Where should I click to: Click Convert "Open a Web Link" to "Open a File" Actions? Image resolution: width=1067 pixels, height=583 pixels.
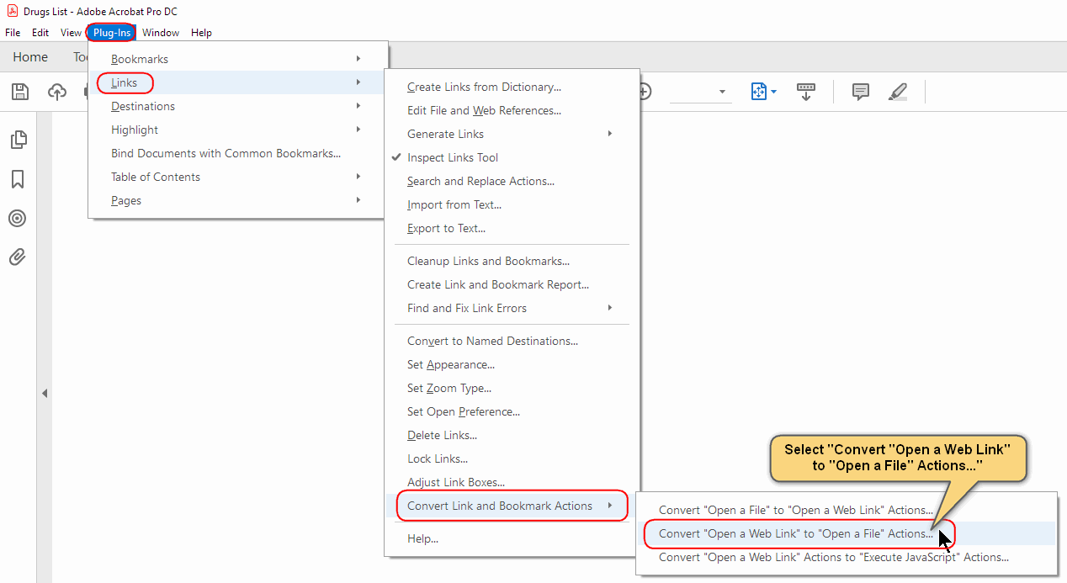795,533
